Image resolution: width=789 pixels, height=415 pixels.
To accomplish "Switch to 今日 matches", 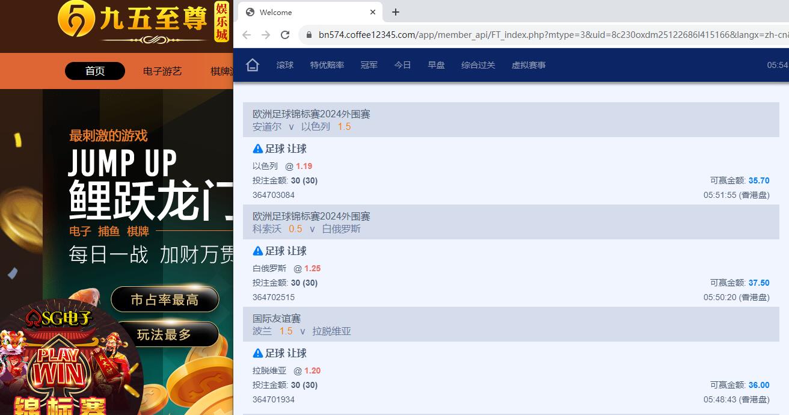I will 403,65.
